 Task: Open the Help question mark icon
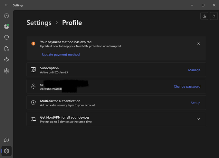(6, 140)
